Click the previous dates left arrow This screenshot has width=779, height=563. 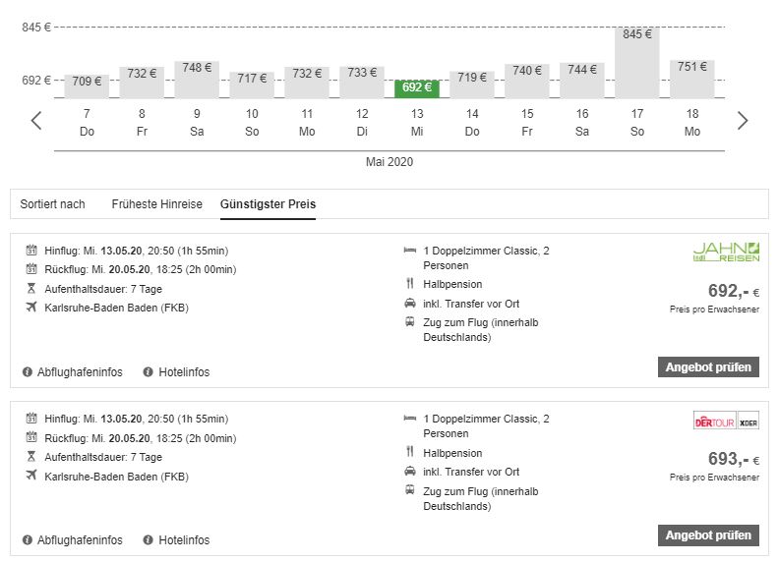tap(36, 121)
